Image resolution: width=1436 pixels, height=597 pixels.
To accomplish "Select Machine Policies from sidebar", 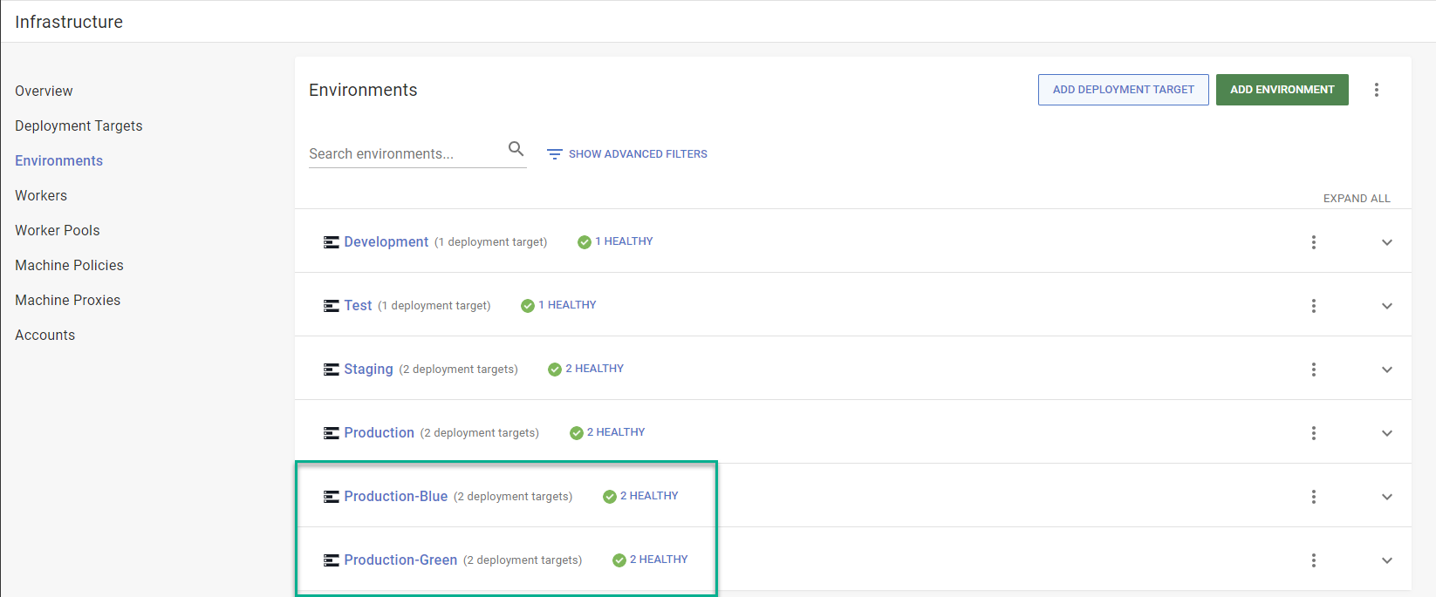I will [x=69, y=265].
